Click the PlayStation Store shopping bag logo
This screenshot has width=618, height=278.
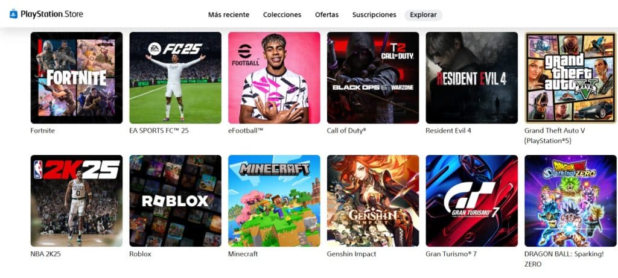point(13,14)
